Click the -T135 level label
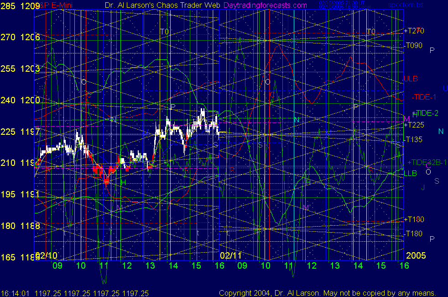 [x=413, y=139]
